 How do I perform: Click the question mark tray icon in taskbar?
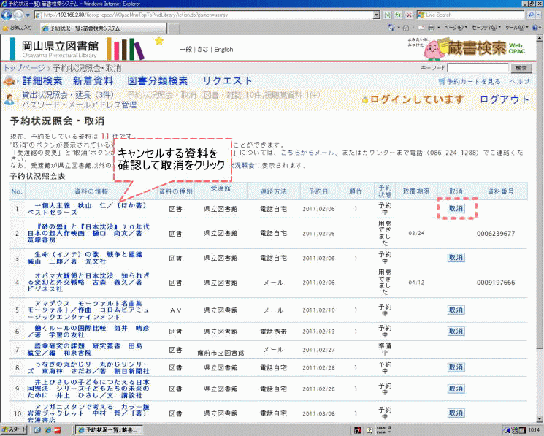click(369, 429)
